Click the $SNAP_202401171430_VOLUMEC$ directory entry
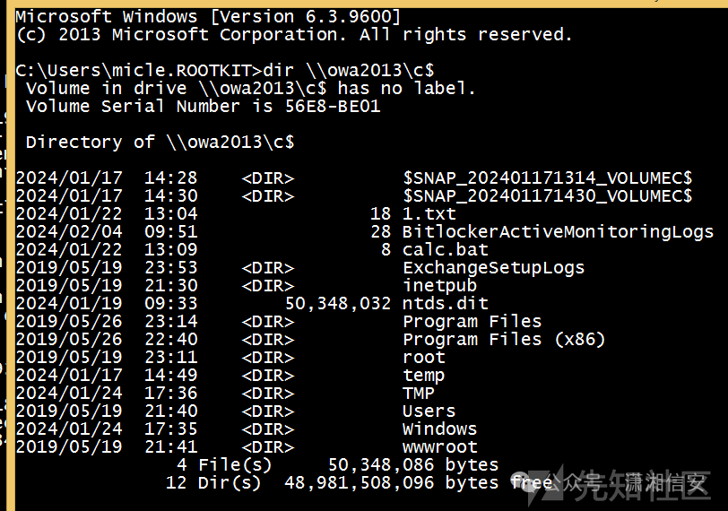Screen dimensions: 728x511 click(547, 196)
